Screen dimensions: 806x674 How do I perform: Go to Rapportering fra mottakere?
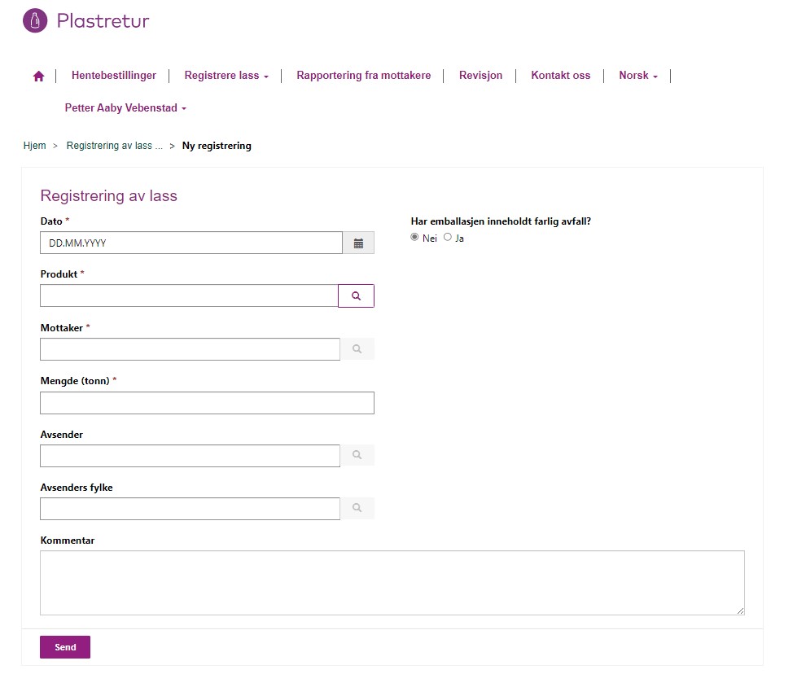pyautogui.click(x=363, y=76)
